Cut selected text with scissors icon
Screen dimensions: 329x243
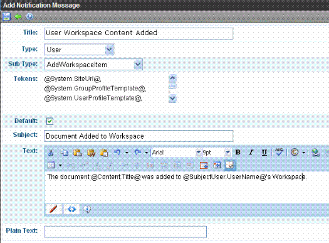(x=51, y=153)
